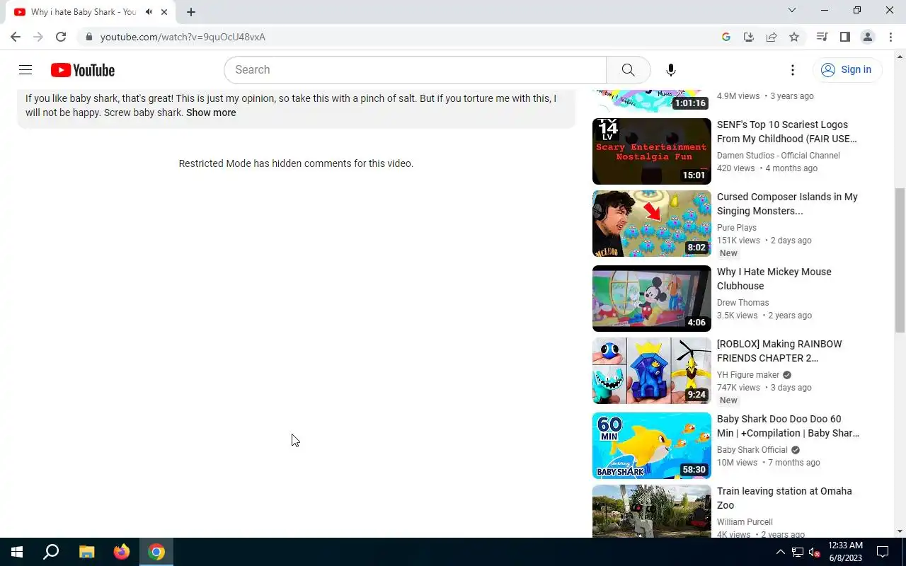Screen dimensions: 906x566
Task: Open the 1:01:16 video thumbnail at top
Action: pos(652,101)
